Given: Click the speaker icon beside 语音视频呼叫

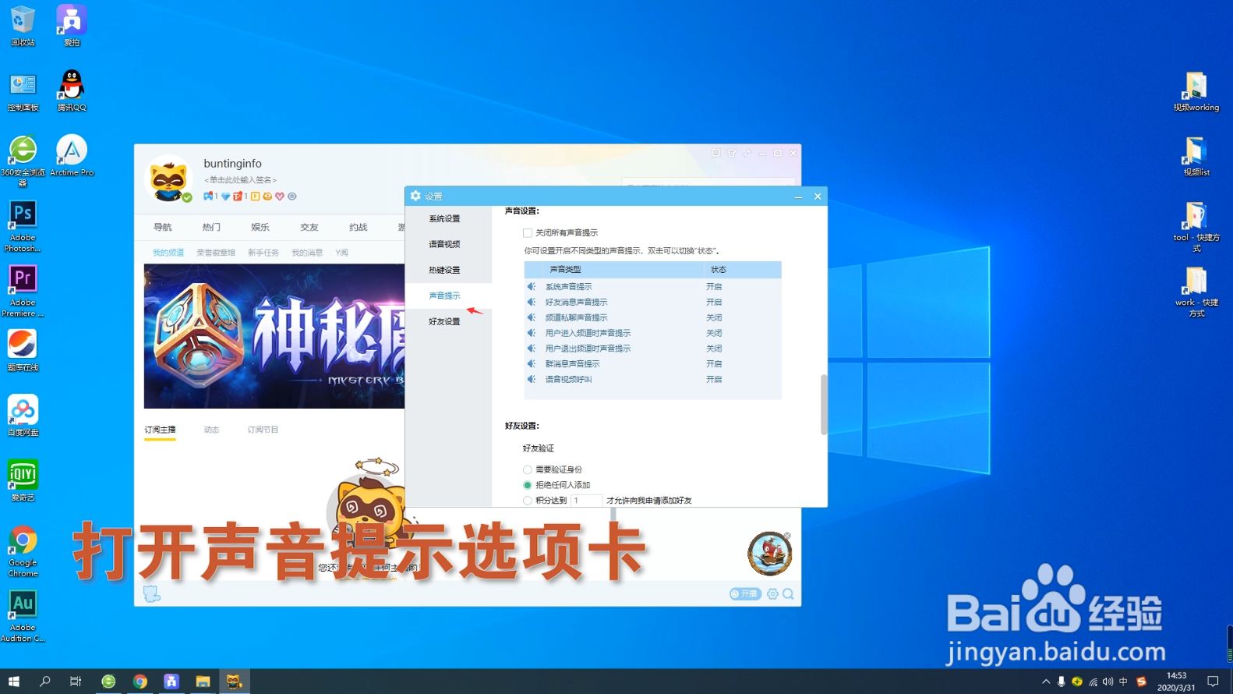Looking at the screenshot, I should pyautogui.click(x=532, y=379).
